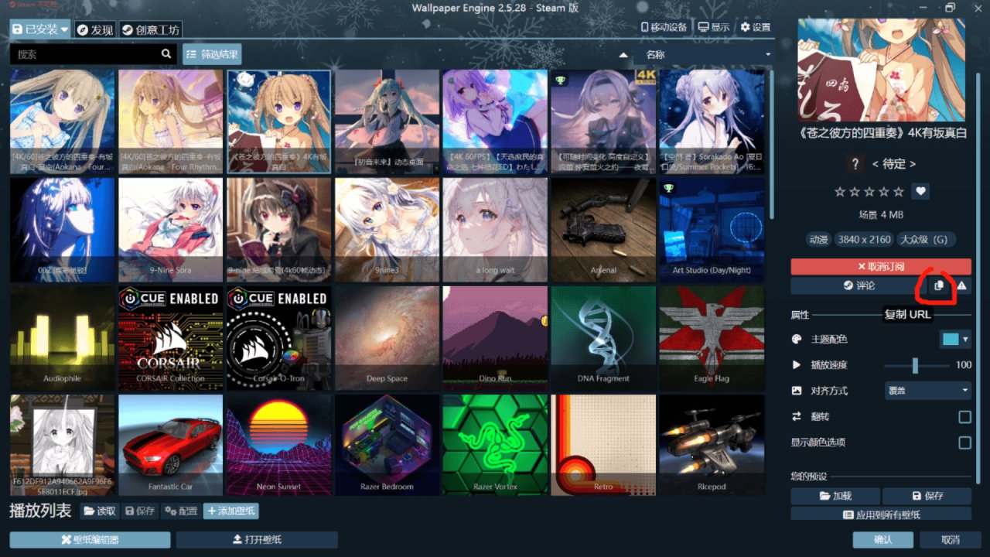Open the 评论 comments button
The width and height of the screenshot is (990, 557).
coord(859,285)
